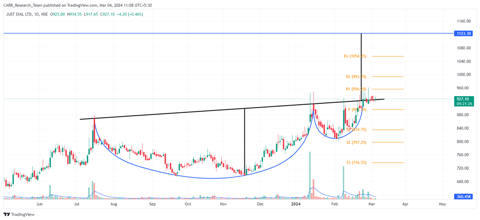Click the 1040.00 price axis label
This screenshot has width=480, height=220.
click(464, 61)
